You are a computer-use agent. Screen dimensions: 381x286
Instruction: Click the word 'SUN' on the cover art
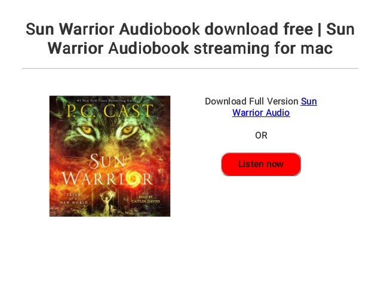coord(107,161)
